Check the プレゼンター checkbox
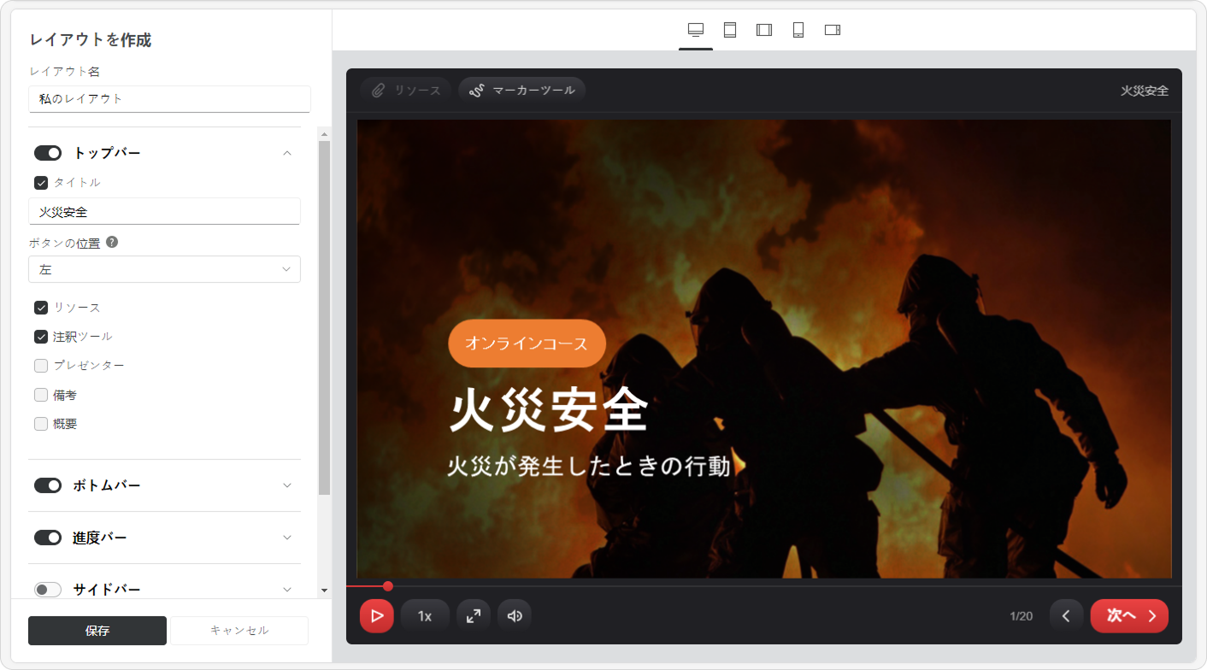The width and height of the screenshot is (1207, 670). point(41,366)
